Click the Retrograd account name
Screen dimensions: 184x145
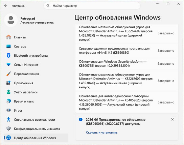pyautogui.click(x=28, y=18)
